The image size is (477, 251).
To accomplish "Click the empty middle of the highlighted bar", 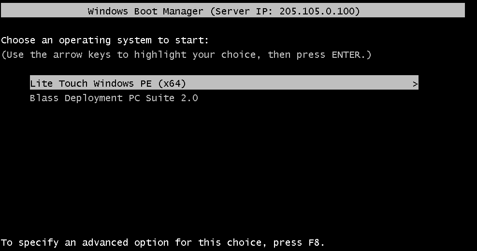I will 300,83.
